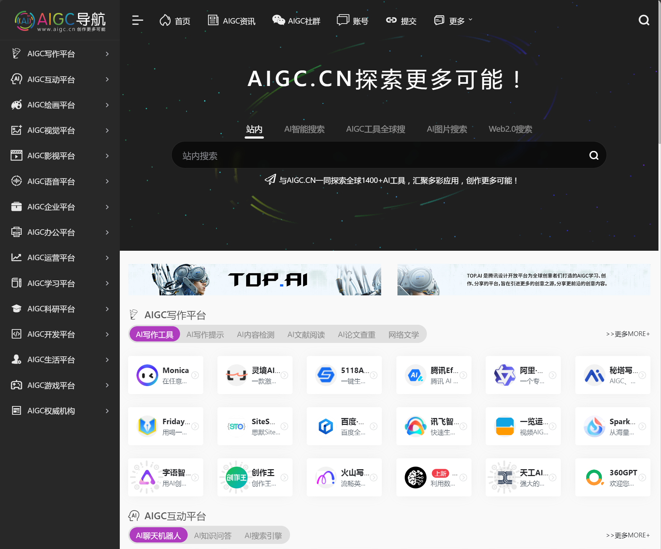Image resolution: width=661 pixels, height=549 pixels.
Task: Open 提交 in the top navigation
Action: coord(401,21)
